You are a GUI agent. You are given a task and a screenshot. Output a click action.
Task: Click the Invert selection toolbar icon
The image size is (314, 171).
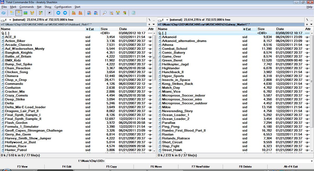[50, 13]
